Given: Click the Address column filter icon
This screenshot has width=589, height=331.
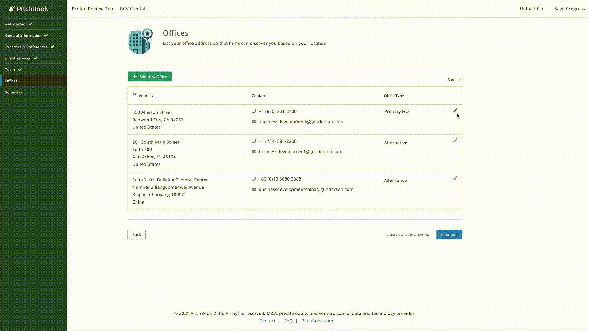Looking at the screenshot, I should coord(134,96).
